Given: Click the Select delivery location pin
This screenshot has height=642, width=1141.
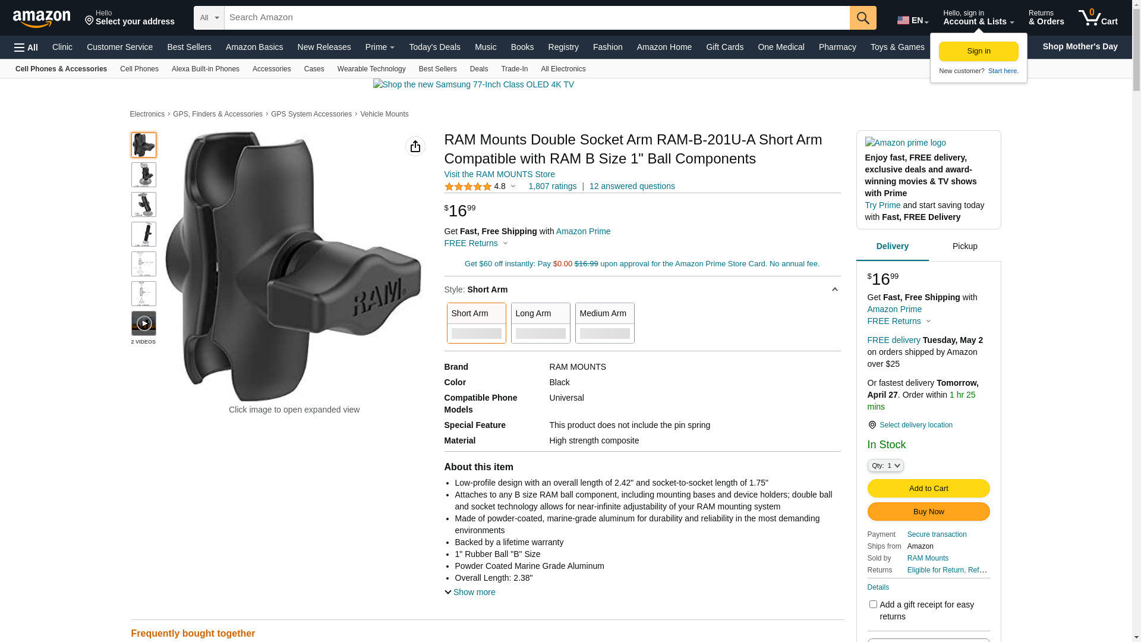Looking at the screenshot, I should point(872,425).
